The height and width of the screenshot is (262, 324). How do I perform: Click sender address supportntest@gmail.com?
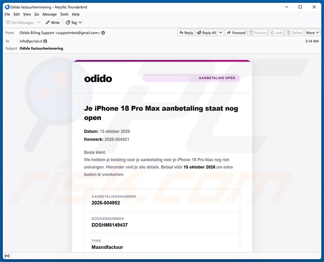(x=78, y=33)
